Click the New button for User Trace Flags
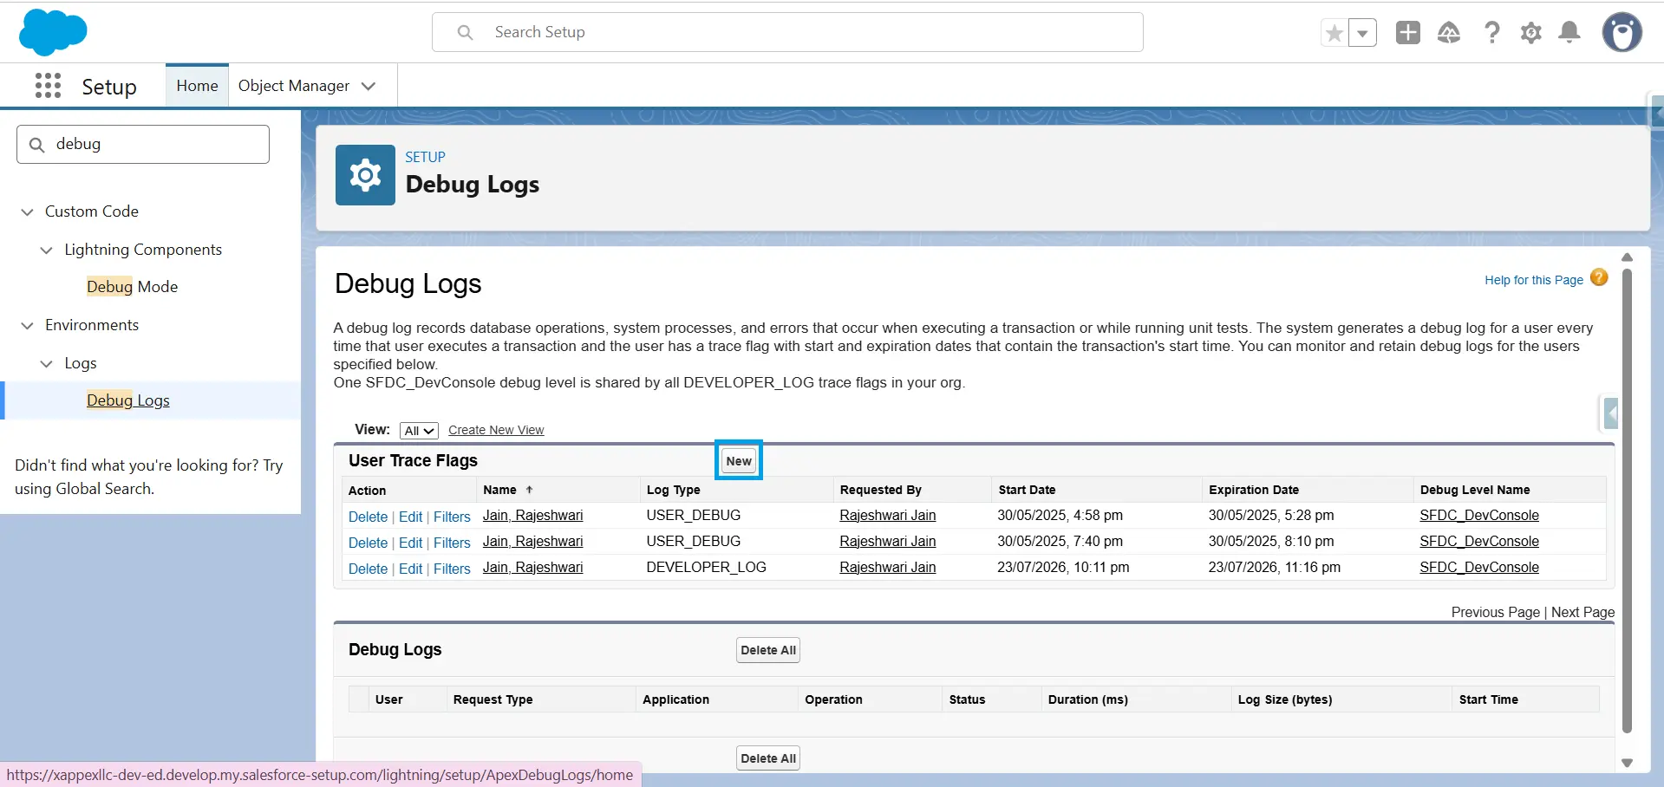The width and height of the screenshot is (1664, 787). (739, 461)
